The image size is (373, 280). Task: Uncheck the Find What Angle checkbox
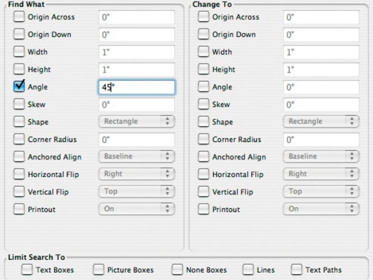click(x=19, y=87)
